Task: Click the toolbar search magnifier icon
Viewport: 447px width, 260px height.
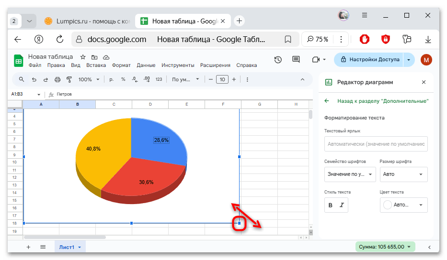Action: (22, 79)
